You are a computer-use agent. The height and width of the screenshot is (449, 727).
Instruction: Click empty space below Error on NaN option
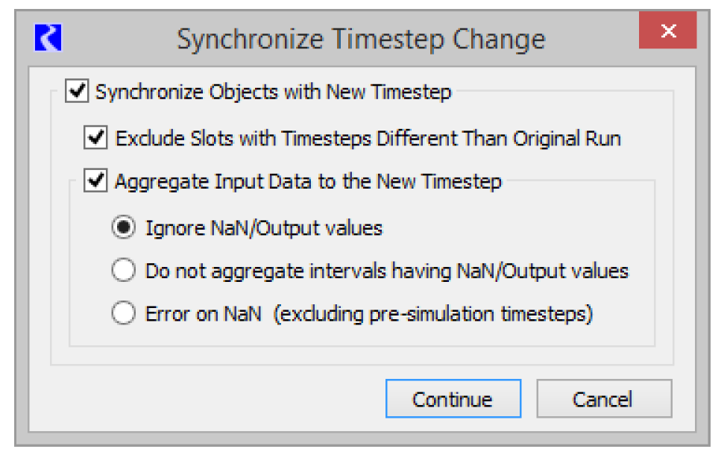(358, 335)
